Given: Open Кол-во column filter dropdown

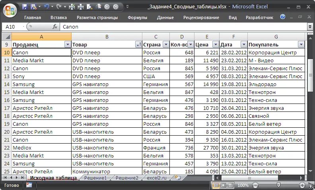Looking at the screenshot, I should click(191, 44).
